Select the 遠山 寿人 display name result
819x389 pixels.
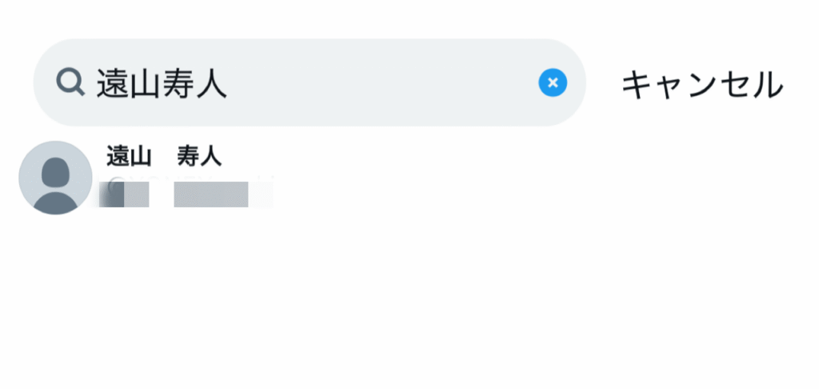coord(164,156)
